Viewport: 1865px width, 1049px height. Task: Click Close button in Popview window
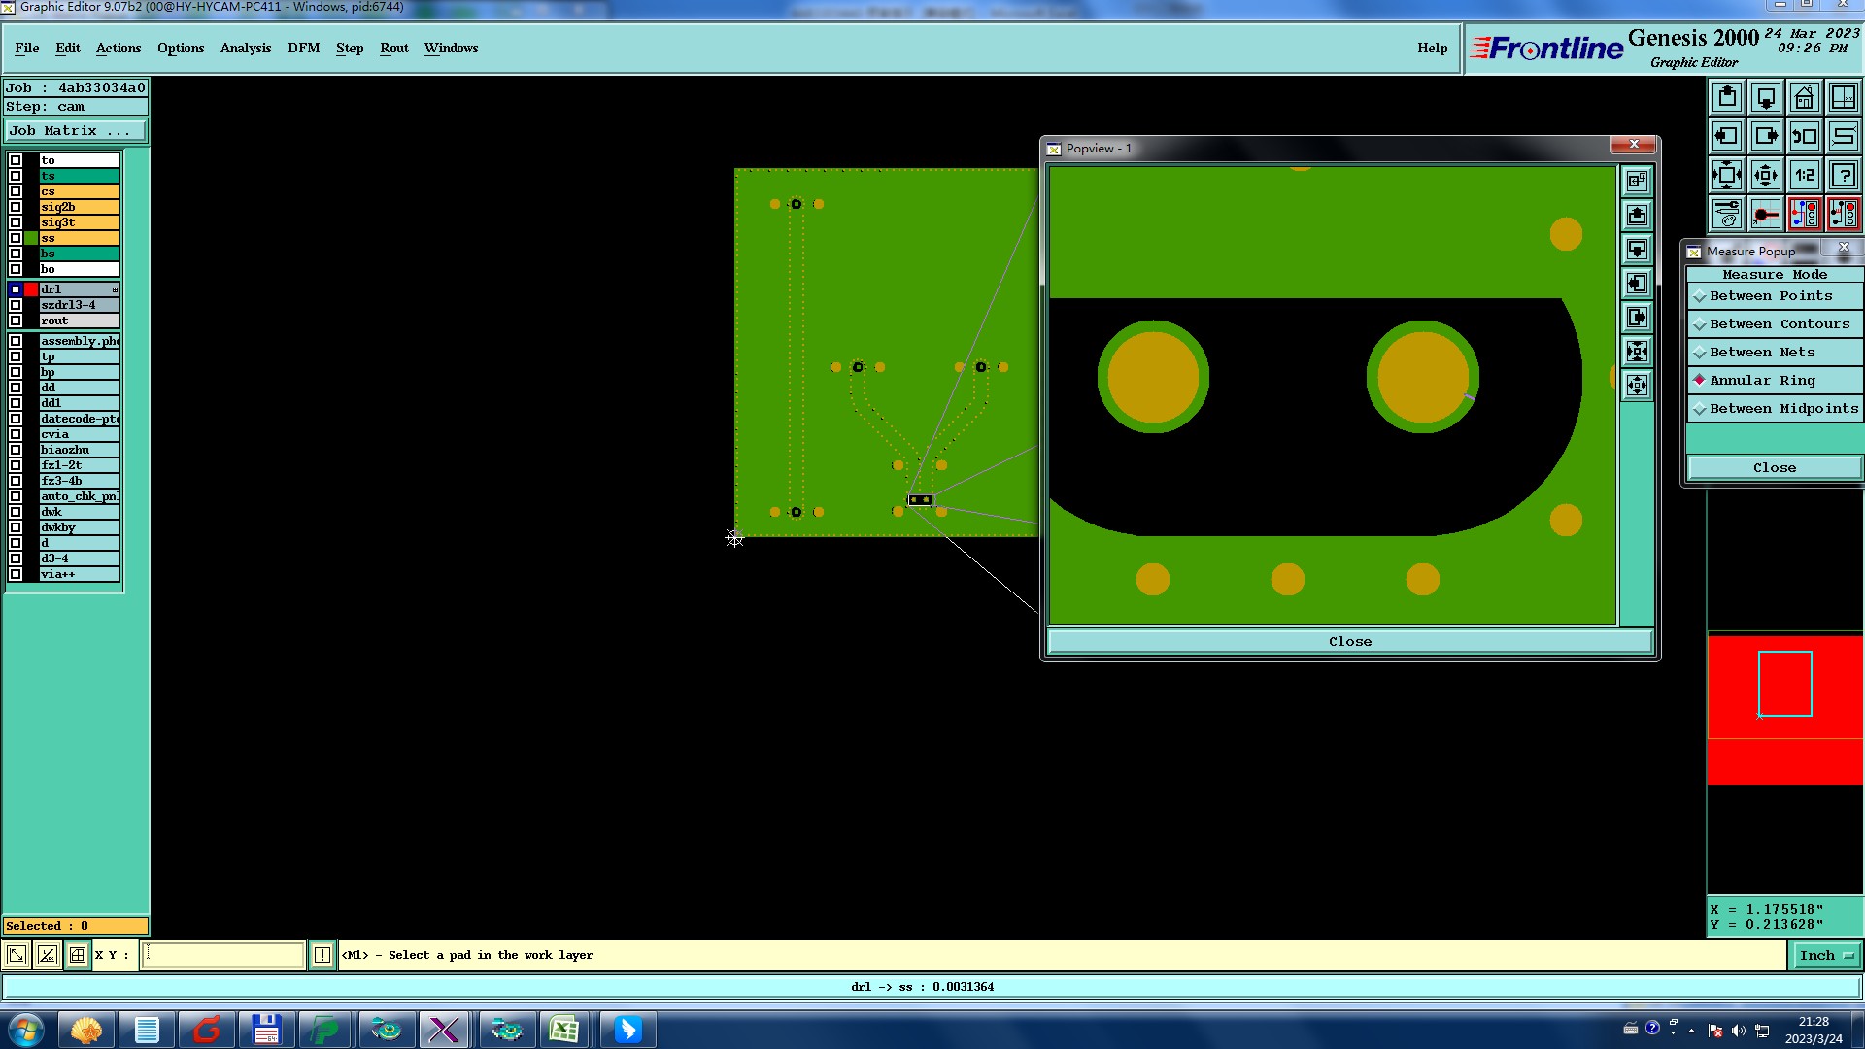click(1349, 641)
